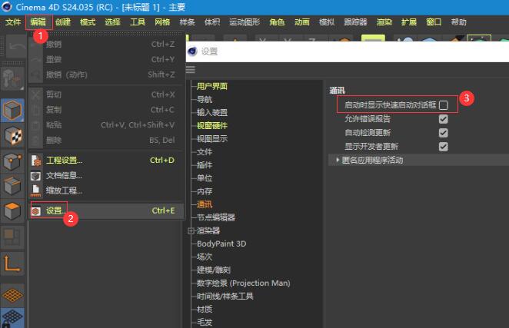Select the make editable object icon
509x328 pixels.
[12, 78]
